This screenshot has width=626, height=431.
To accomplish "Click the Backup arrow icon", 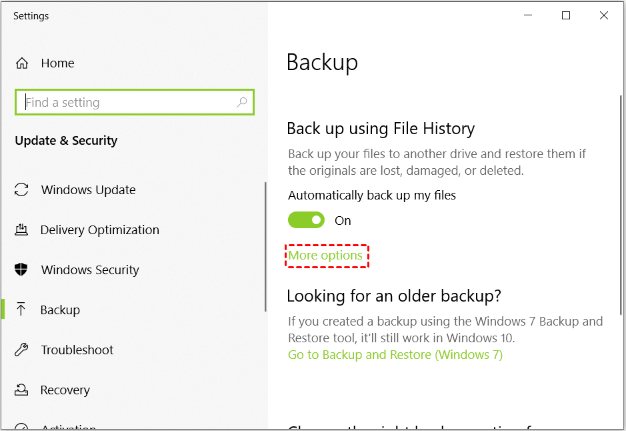I will [x=21, y=310].
